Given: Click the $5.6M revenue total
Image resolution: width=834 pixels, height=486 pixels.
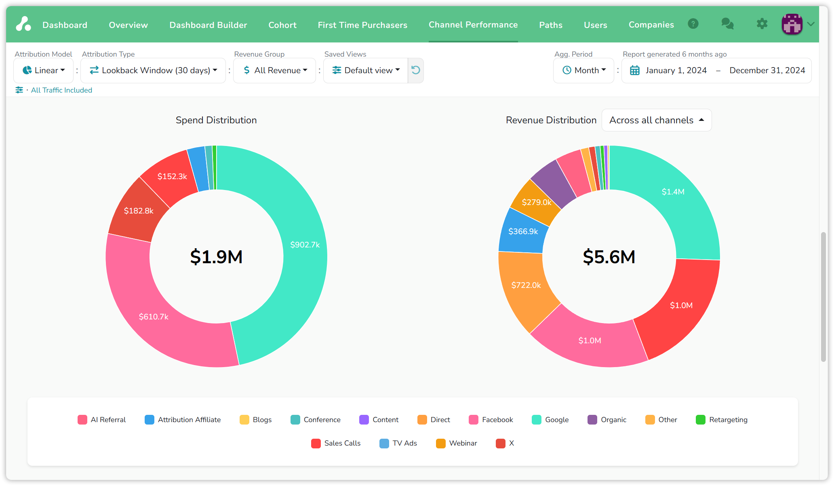Looking at the screenshot, I should (609, 257).
